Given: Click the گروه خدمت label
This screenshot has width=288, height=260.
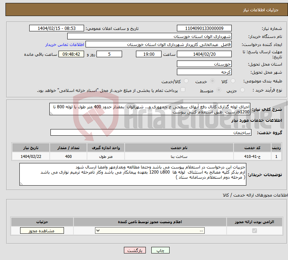Looking at the screenshot, I should click(269, 133).
